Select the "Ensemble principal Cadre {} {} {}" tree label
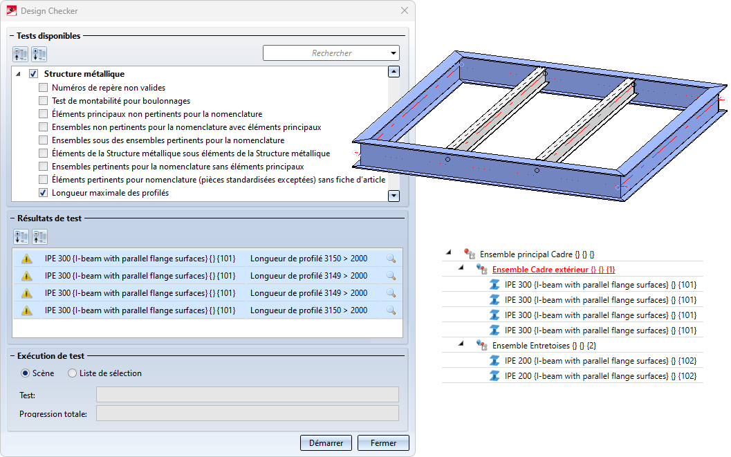This screenshot has width=731, height=457. (537, 254)
